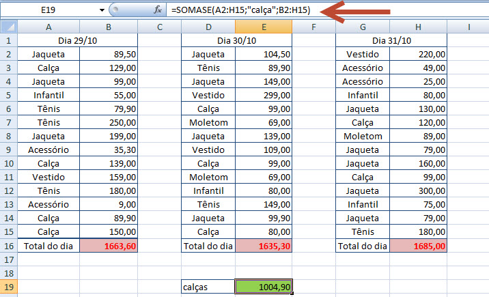Select the green cell showing 1004,90

pos(264,287)
